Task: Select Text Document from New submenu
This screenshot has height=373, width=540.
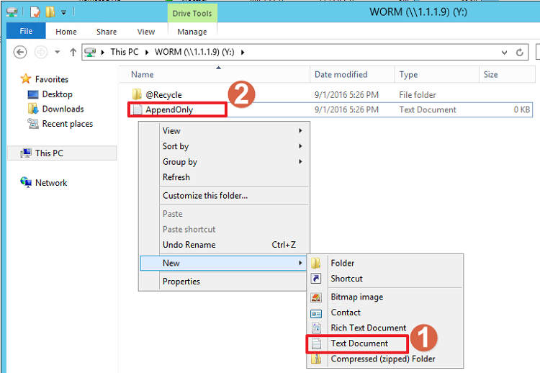Action: click(359, 343)
